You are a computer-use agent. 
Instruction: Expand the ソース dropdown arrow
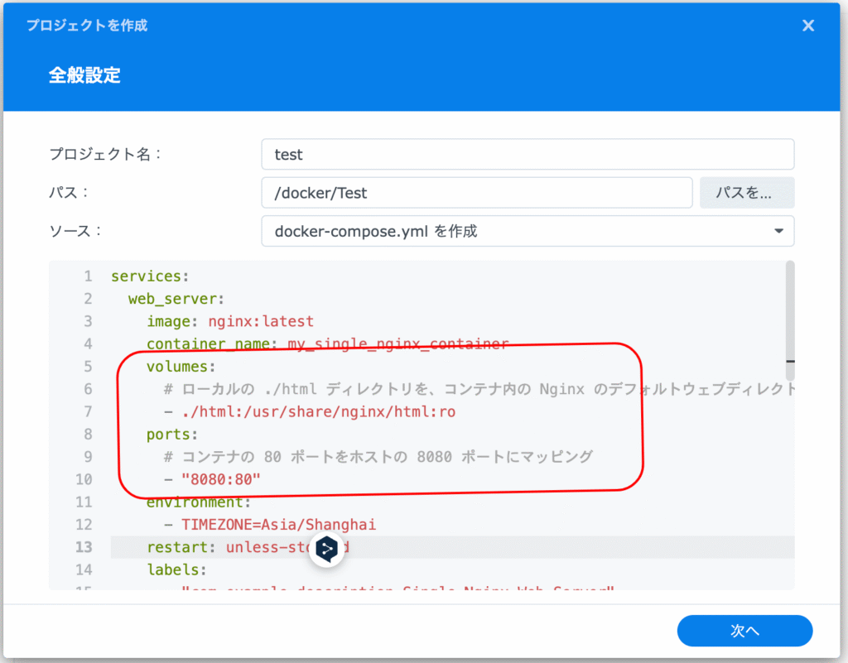[778, 232]
